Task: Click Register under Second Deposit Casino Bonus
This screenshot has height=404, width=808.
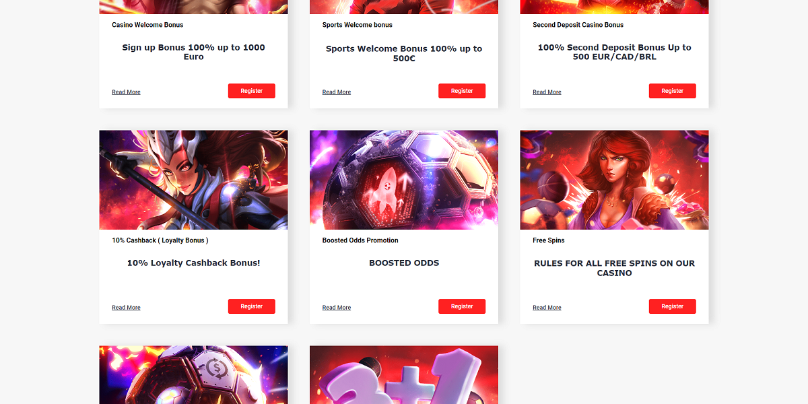Action: (673, 91)
